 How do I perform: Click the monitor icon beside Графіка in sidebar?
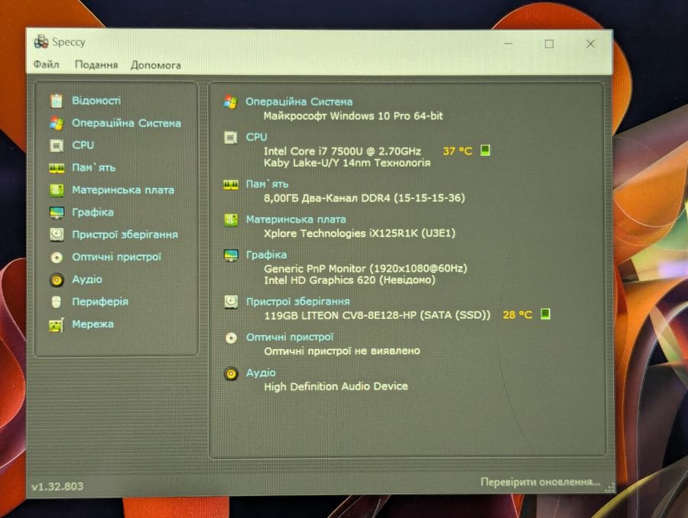click(57, 213)
